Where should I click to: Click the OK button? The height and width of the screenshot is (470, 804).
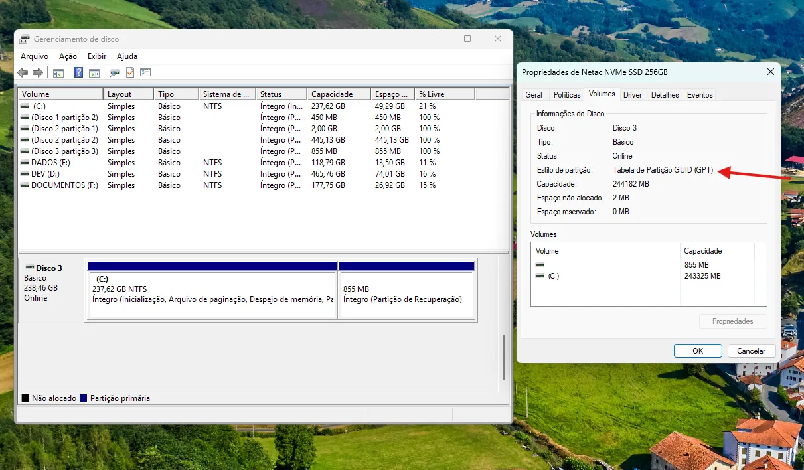(698, 351)
